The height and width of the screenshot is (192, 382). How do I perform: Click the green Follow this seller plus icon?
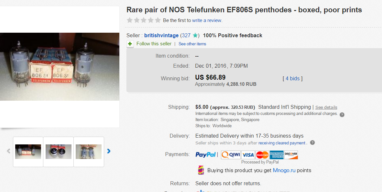[130, 44]
